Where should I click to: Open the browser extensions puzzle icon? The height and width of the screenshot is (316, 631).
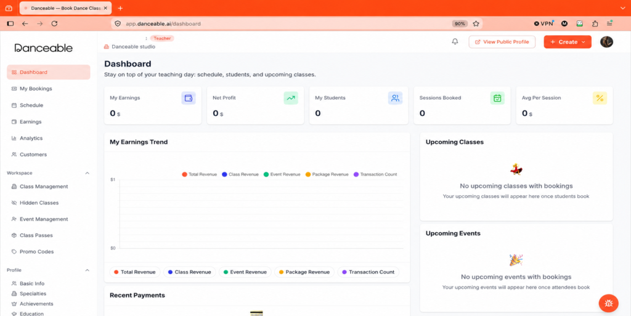[x=595, y=24]
